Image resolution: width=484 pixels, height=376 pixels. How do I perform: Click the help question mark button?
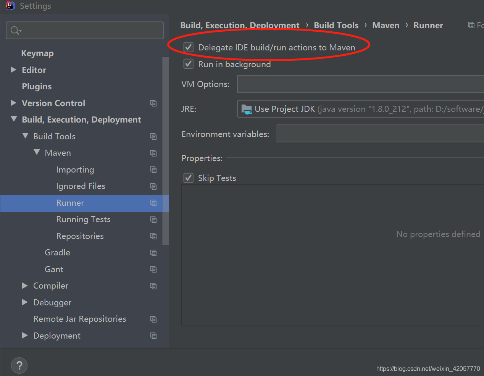click(19, 365)
